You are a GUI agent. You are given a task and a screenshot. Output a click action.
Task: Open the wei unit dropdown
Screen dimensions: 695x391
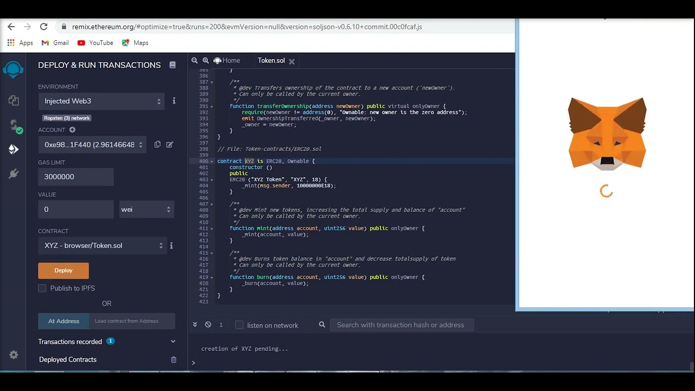[x=147, y=210]
